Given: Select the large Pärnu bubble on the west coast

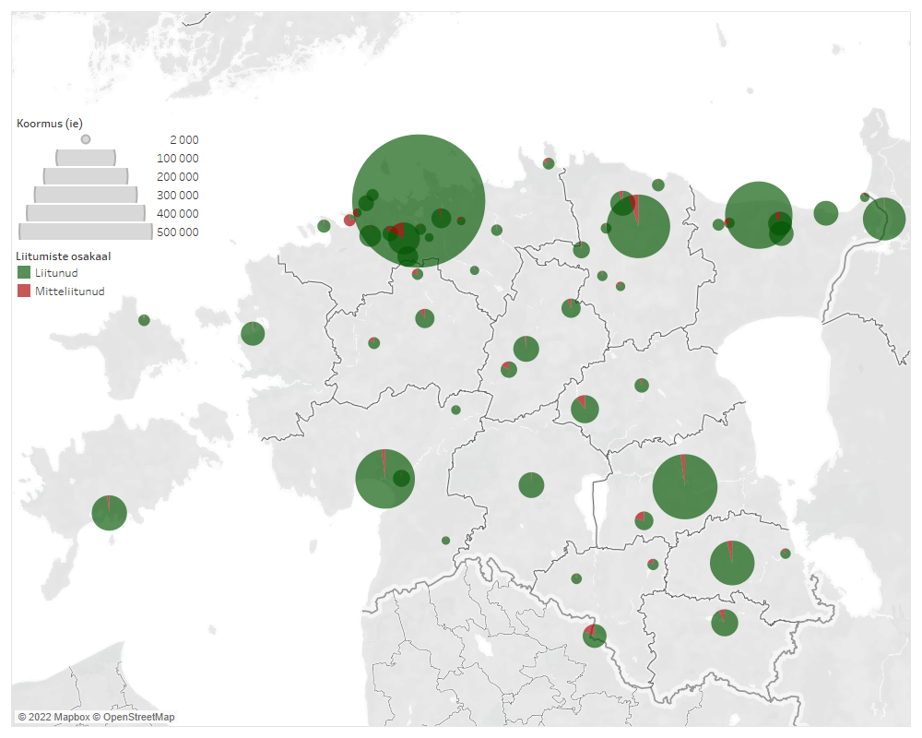Looking at the screenshot, I should [385, 479].
